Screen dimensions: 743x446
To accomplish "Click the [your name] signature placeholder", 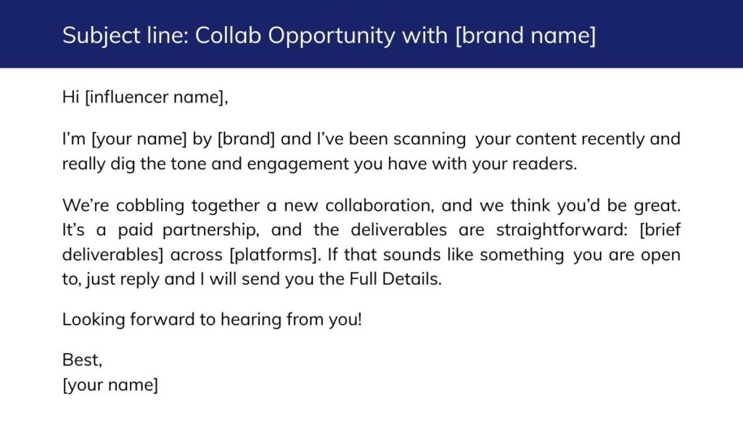I will 110,385.
